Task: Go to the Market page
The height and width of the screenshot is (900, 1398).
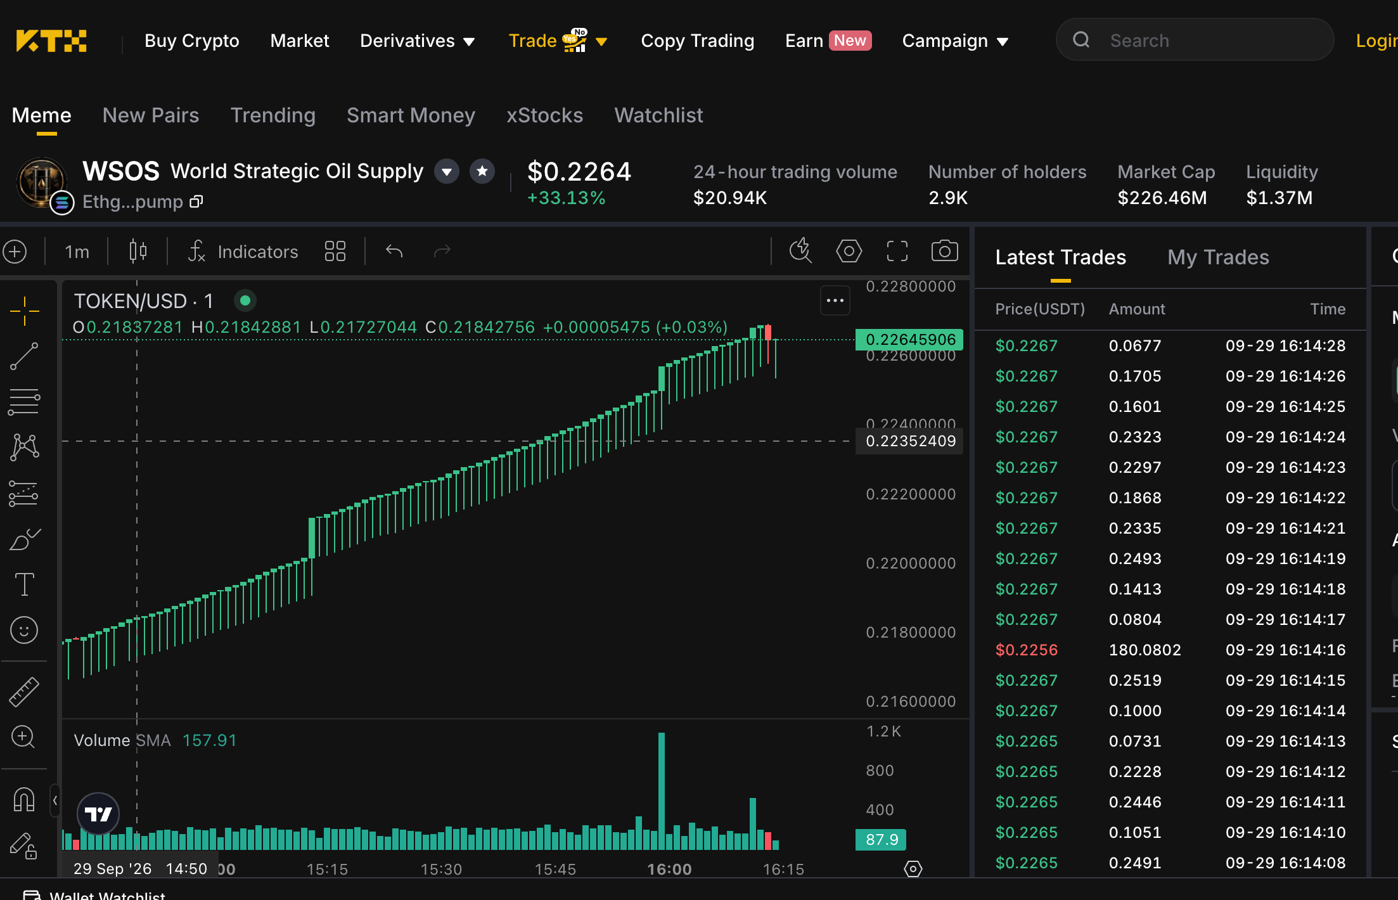Action: click(300, 41)
